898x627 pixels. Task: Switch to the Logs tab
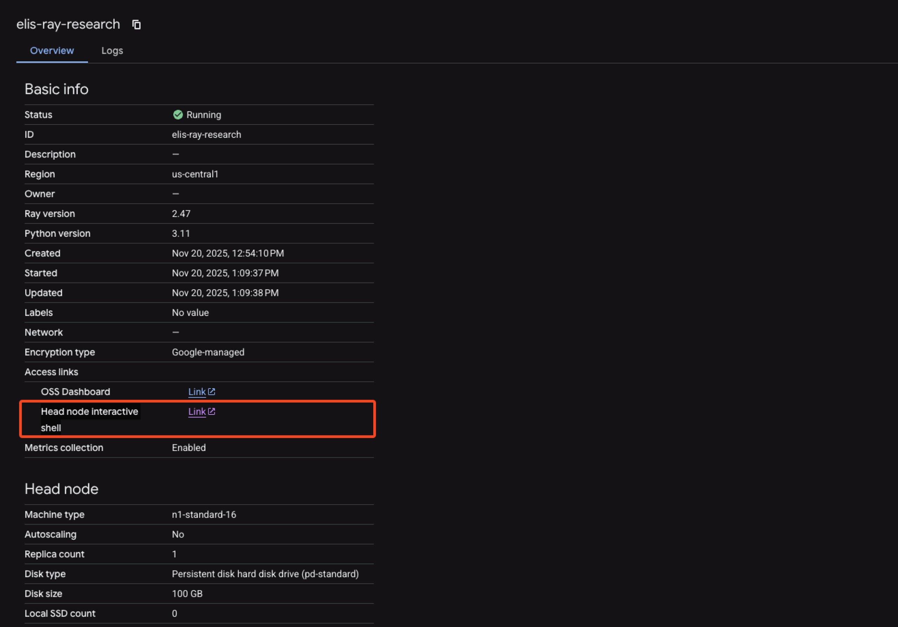(112, 50)
